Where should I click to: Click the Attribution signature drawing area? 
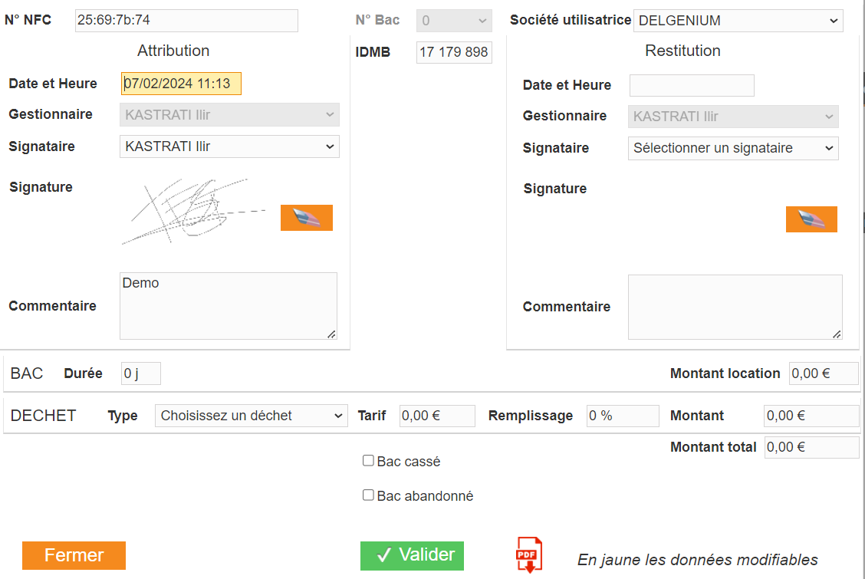click(196, 212)
